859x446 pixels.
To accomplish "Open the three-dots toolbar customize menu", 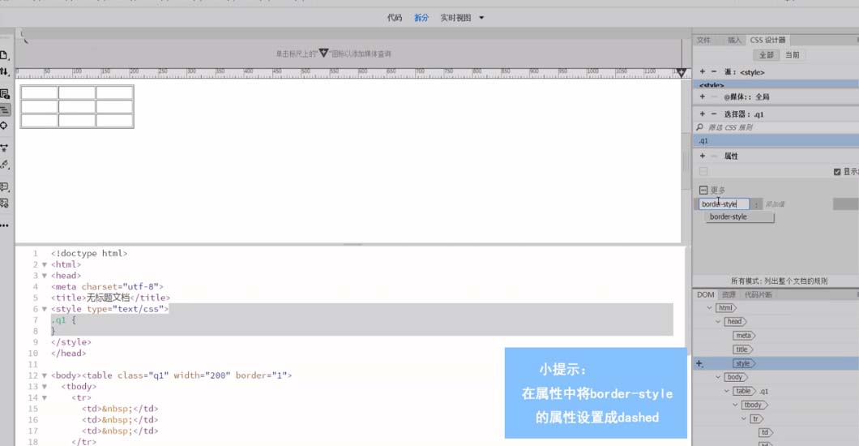I will 4,225.
